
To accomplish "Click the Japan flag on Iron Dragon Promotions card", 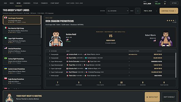I will [x=6, y=18].
